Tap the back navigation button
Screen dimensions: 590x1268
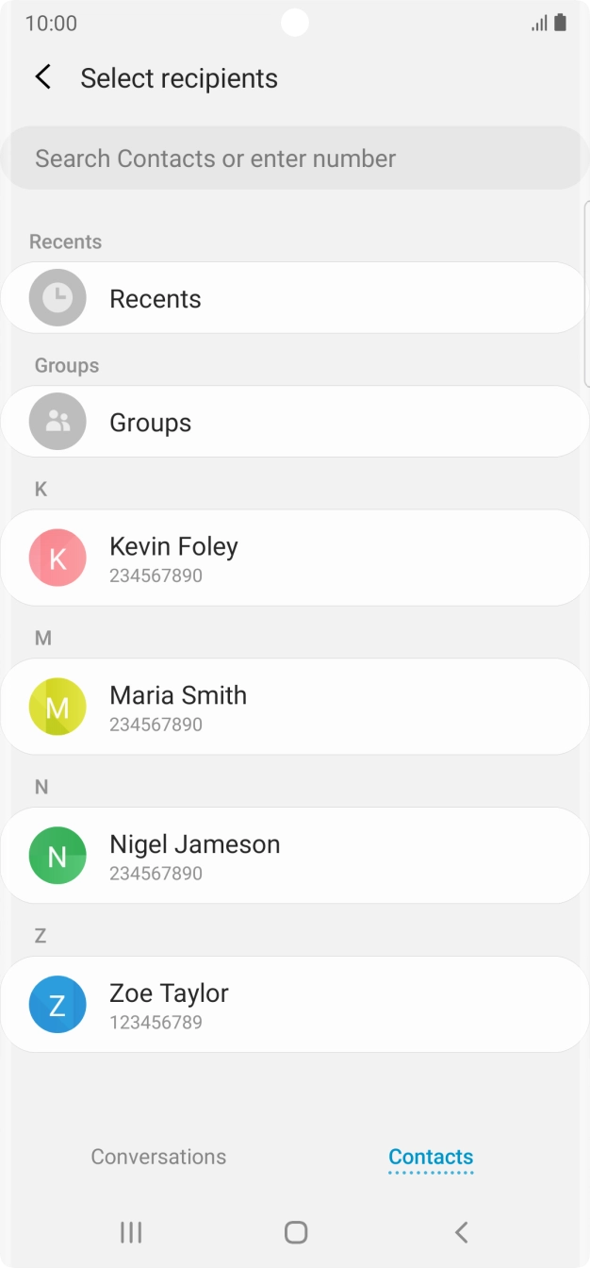point(460,1231)
